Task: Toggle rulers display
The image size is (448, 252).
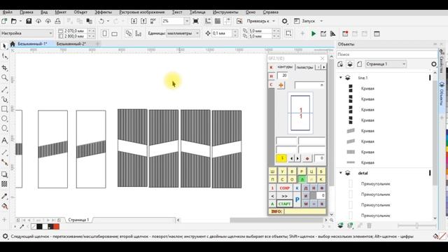Action: (208, 21)
